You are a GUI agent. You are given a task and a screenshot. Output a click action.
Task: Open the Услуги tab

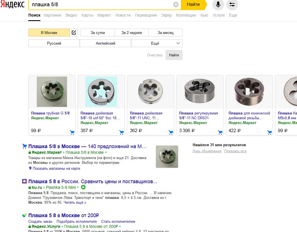(x=218, y=15)
